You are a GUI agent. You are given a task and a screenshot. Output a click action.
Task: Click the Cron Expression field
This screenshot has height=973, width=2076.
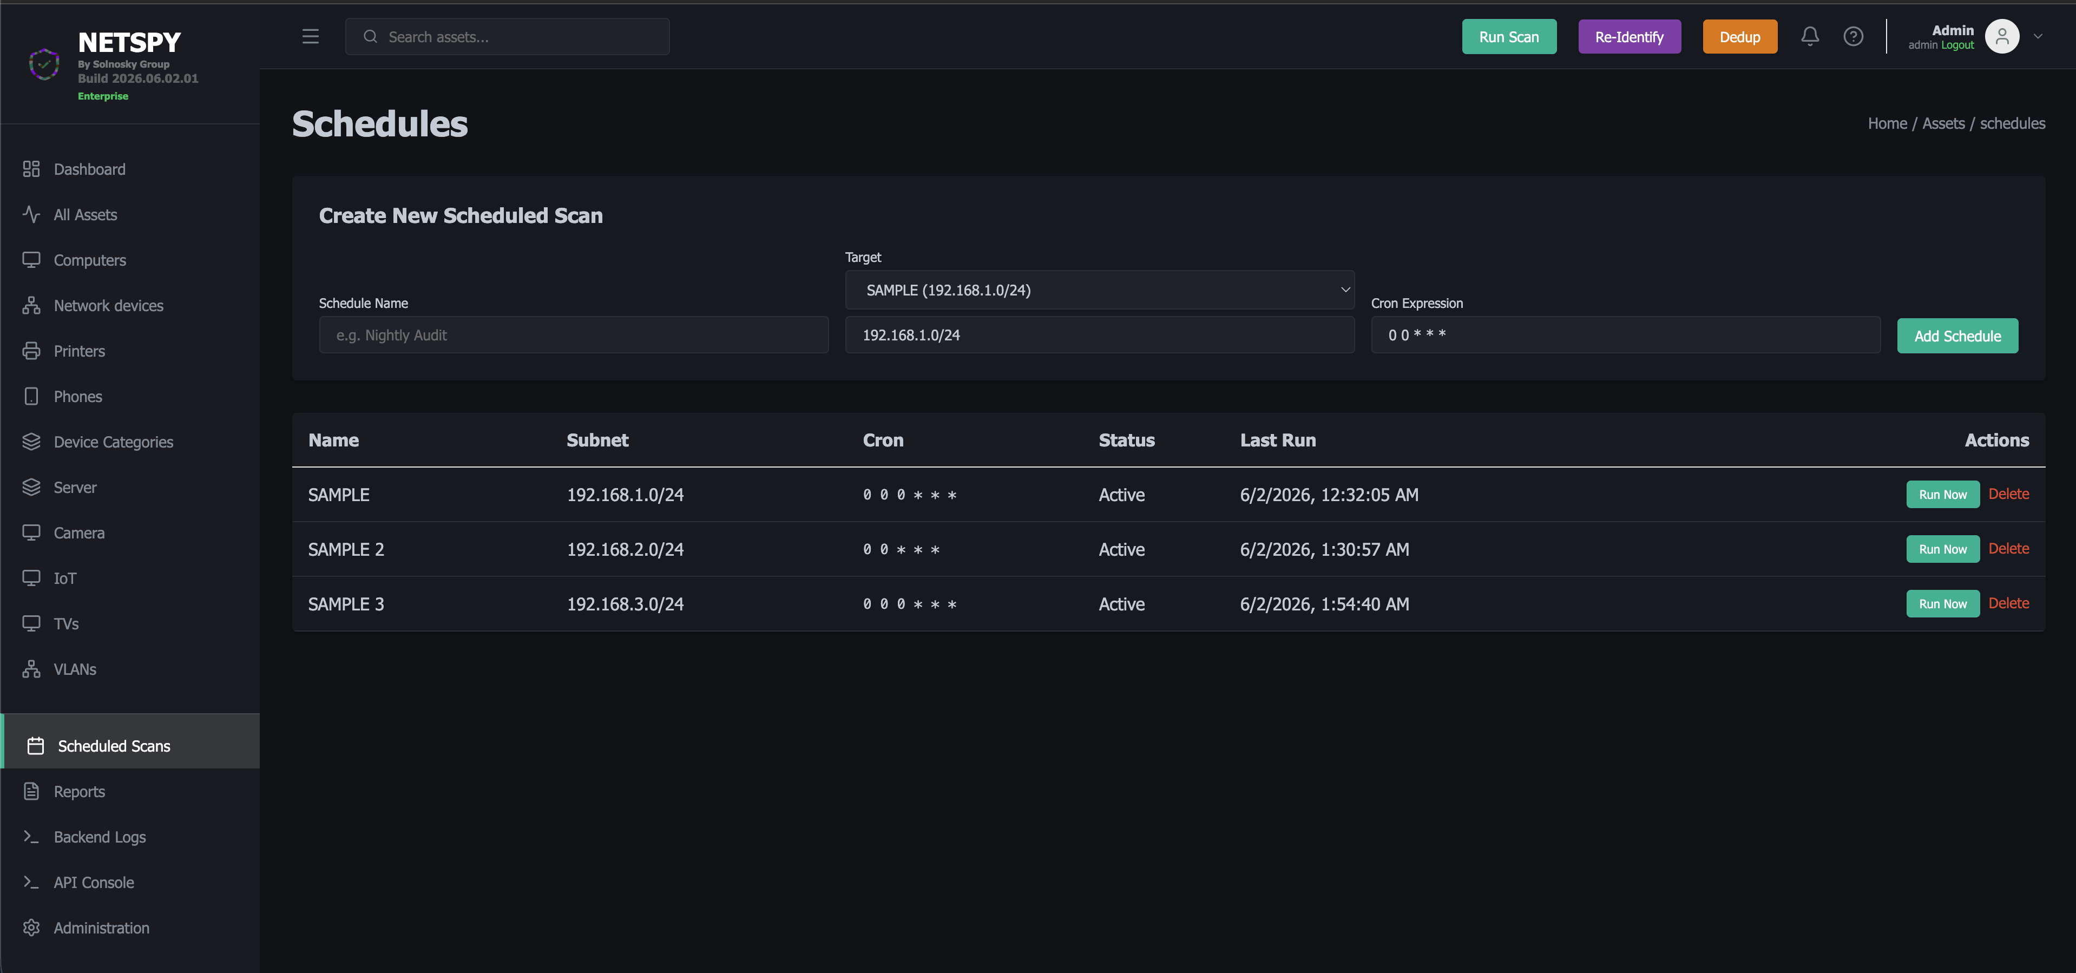click(x=1626, y=334)
